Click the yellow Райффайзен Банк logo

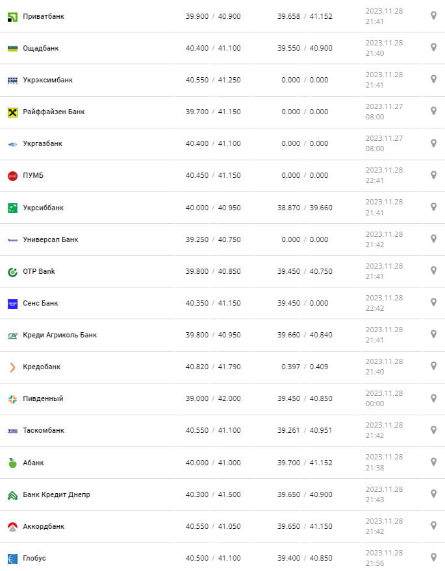coord(12,112)
